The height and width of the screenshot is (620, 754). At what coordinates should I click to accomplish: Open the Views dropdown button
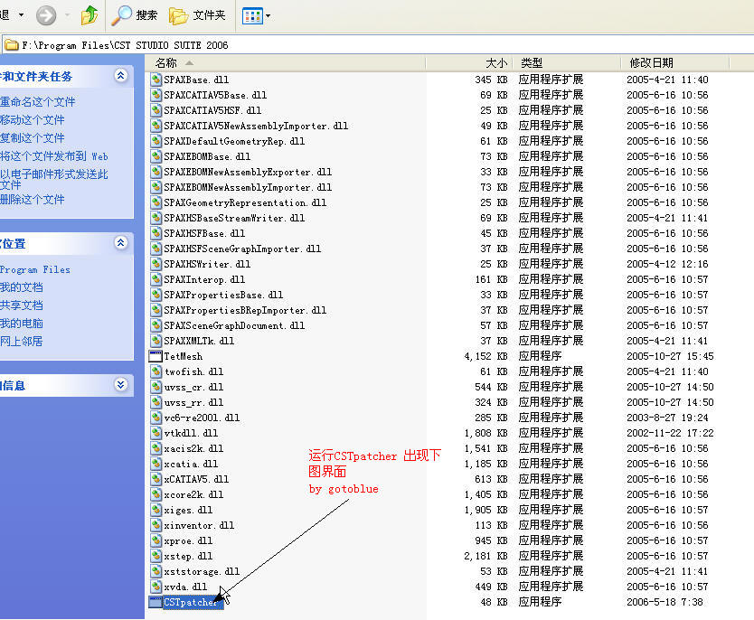256,16
